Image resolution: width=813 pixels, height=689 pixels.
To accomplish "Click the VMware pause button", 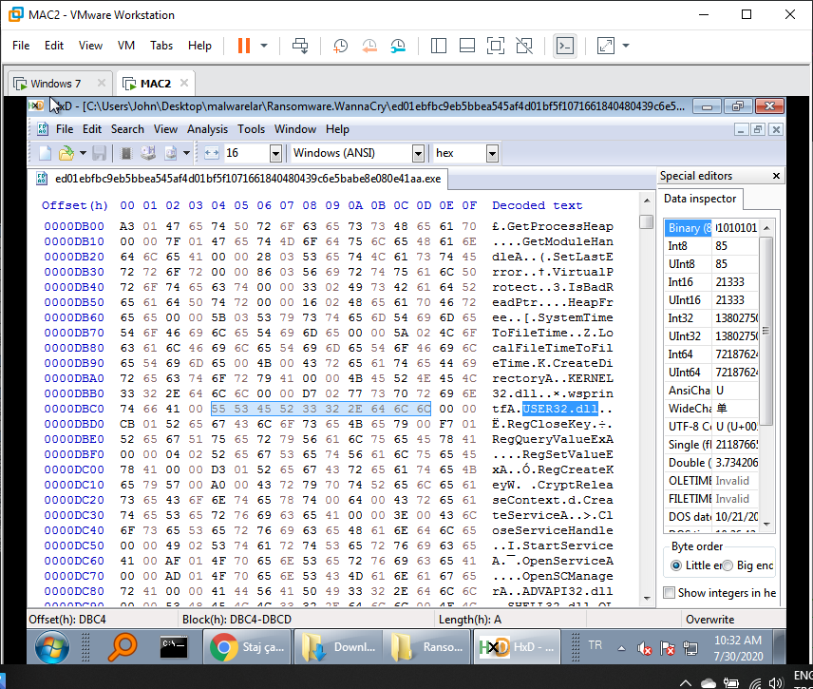I will pyautogui.click(x=244, y=46).
